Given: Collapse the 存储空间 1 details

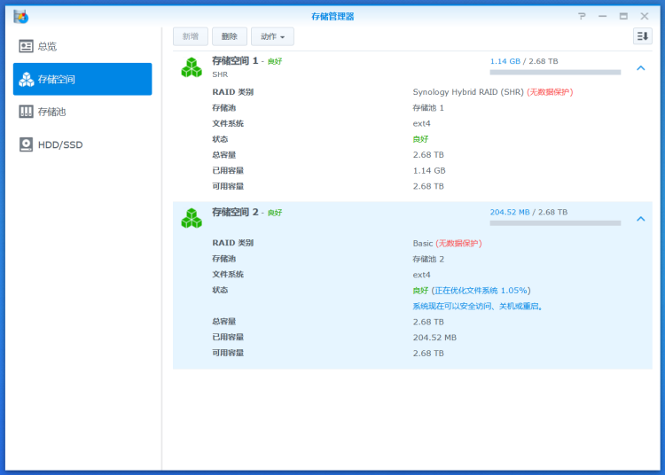Looking at the screenshot, I should tap(641, 68).
